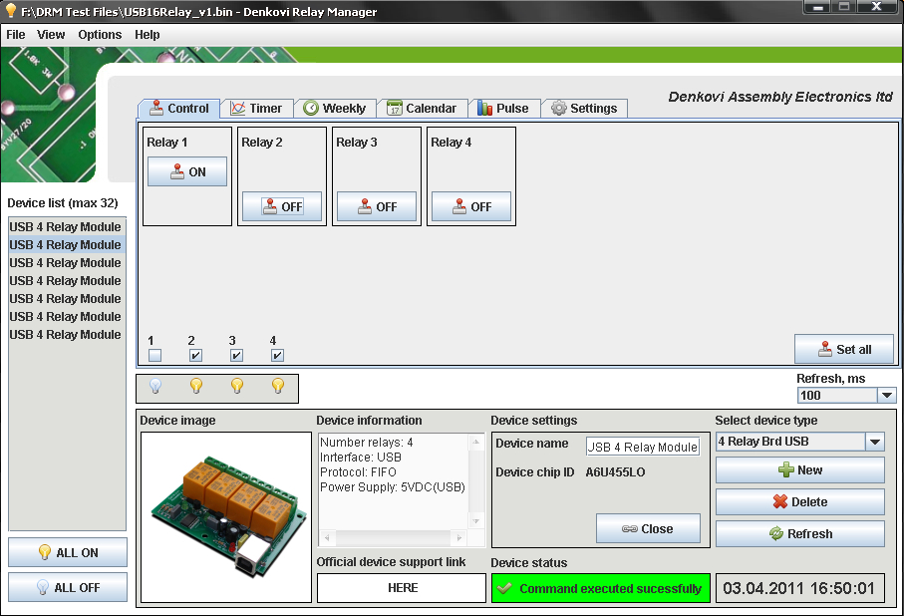Click the Close connection button
The height and width of the screenshot is (616, 904).
tap(648, 528)
